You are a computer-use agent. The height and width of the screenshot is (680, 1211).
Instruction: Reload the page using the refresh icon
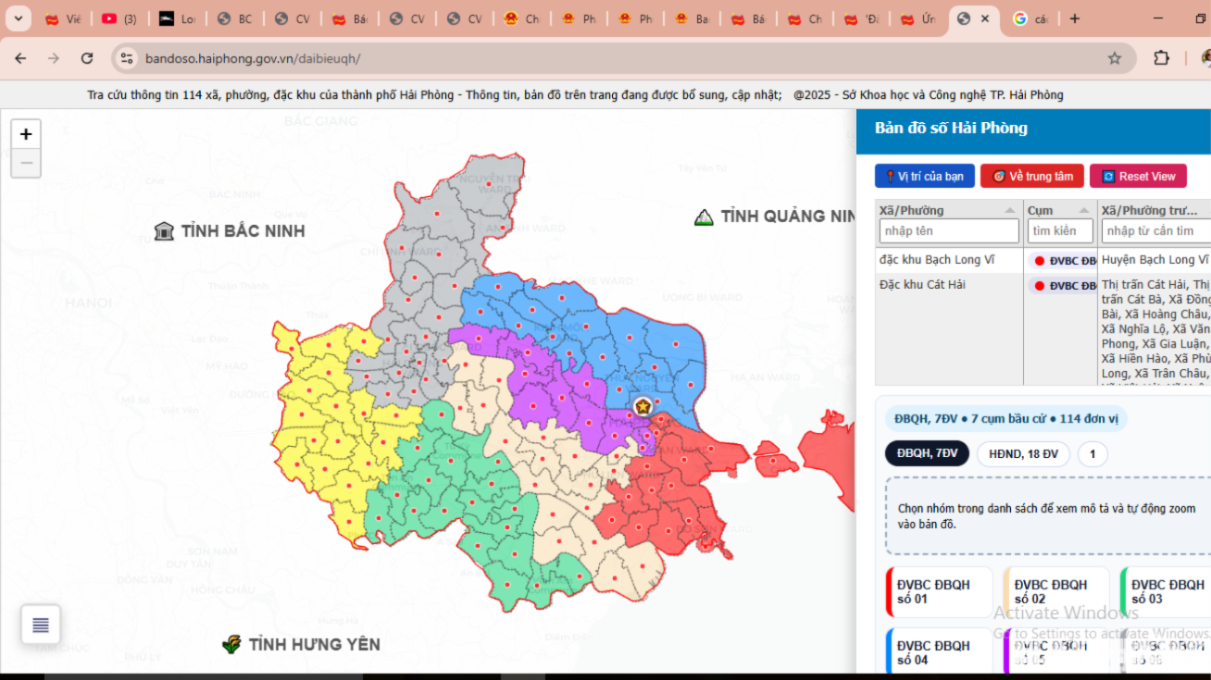coord(87,58)
